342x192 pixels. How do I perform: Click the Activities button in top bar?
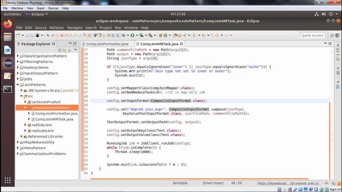coord(12,14)
